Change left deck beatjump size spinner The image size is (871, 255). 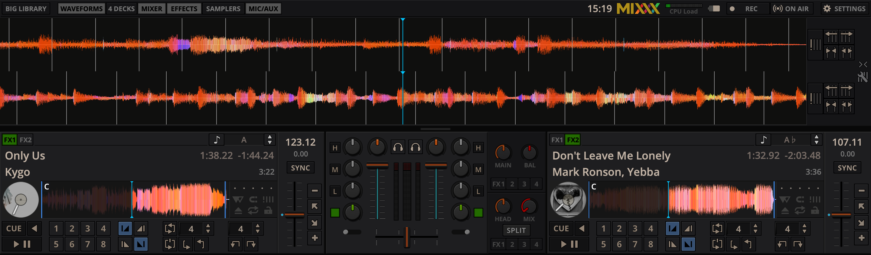point(258,229)
